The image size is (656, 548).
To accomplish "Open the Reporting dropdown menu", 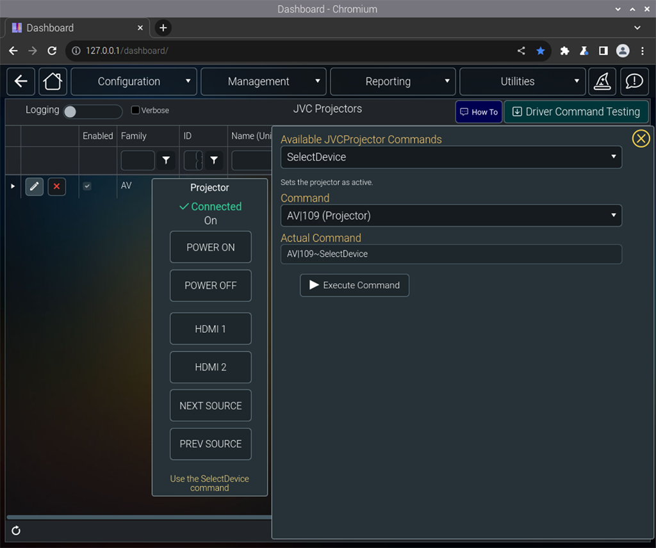I will (x=393, y=81).
